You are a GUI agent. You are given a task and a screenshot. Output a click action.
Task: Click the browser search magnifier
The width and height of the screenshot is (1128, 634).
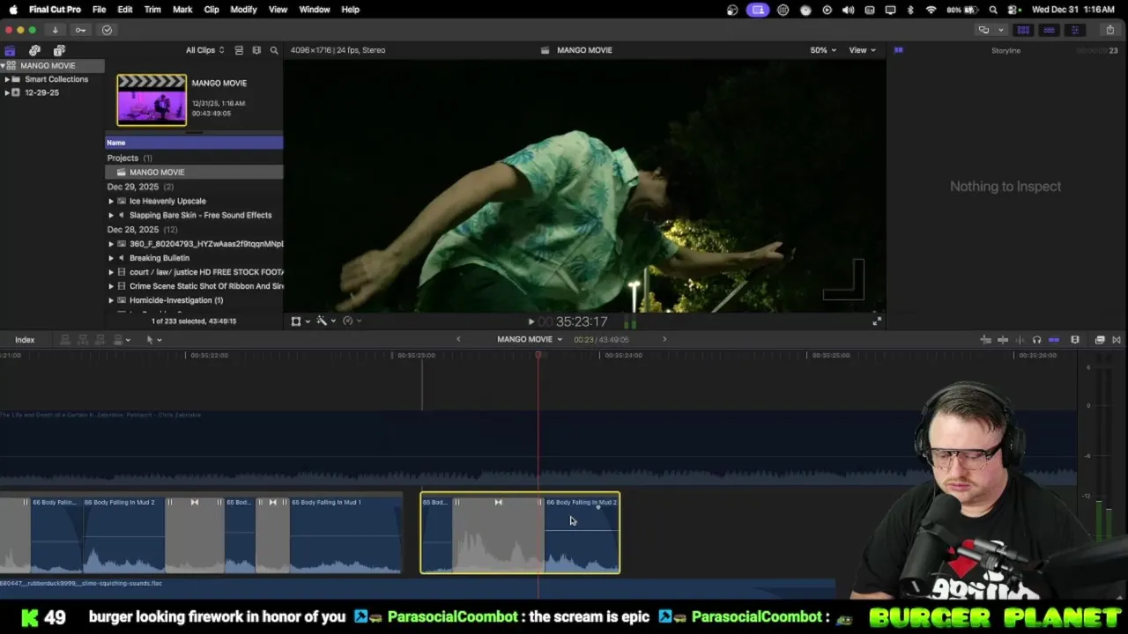274,50
